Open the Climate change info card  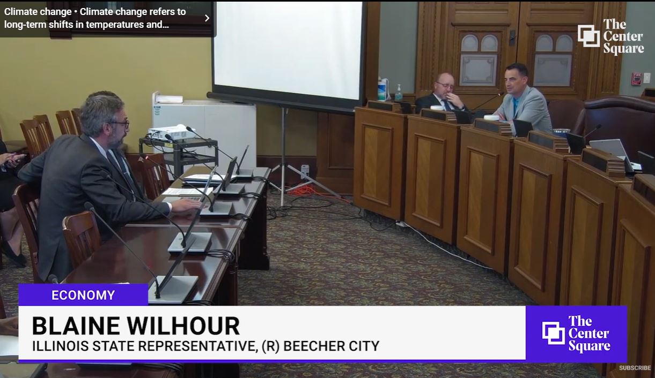click(x=107, y=18)
